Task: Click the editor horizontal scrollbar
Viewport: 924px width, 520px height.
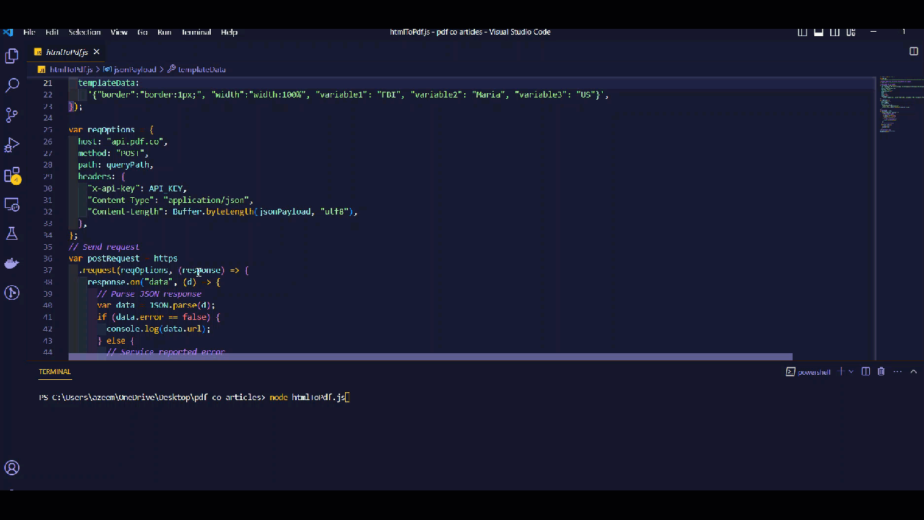Action: (x=430, y=357)
